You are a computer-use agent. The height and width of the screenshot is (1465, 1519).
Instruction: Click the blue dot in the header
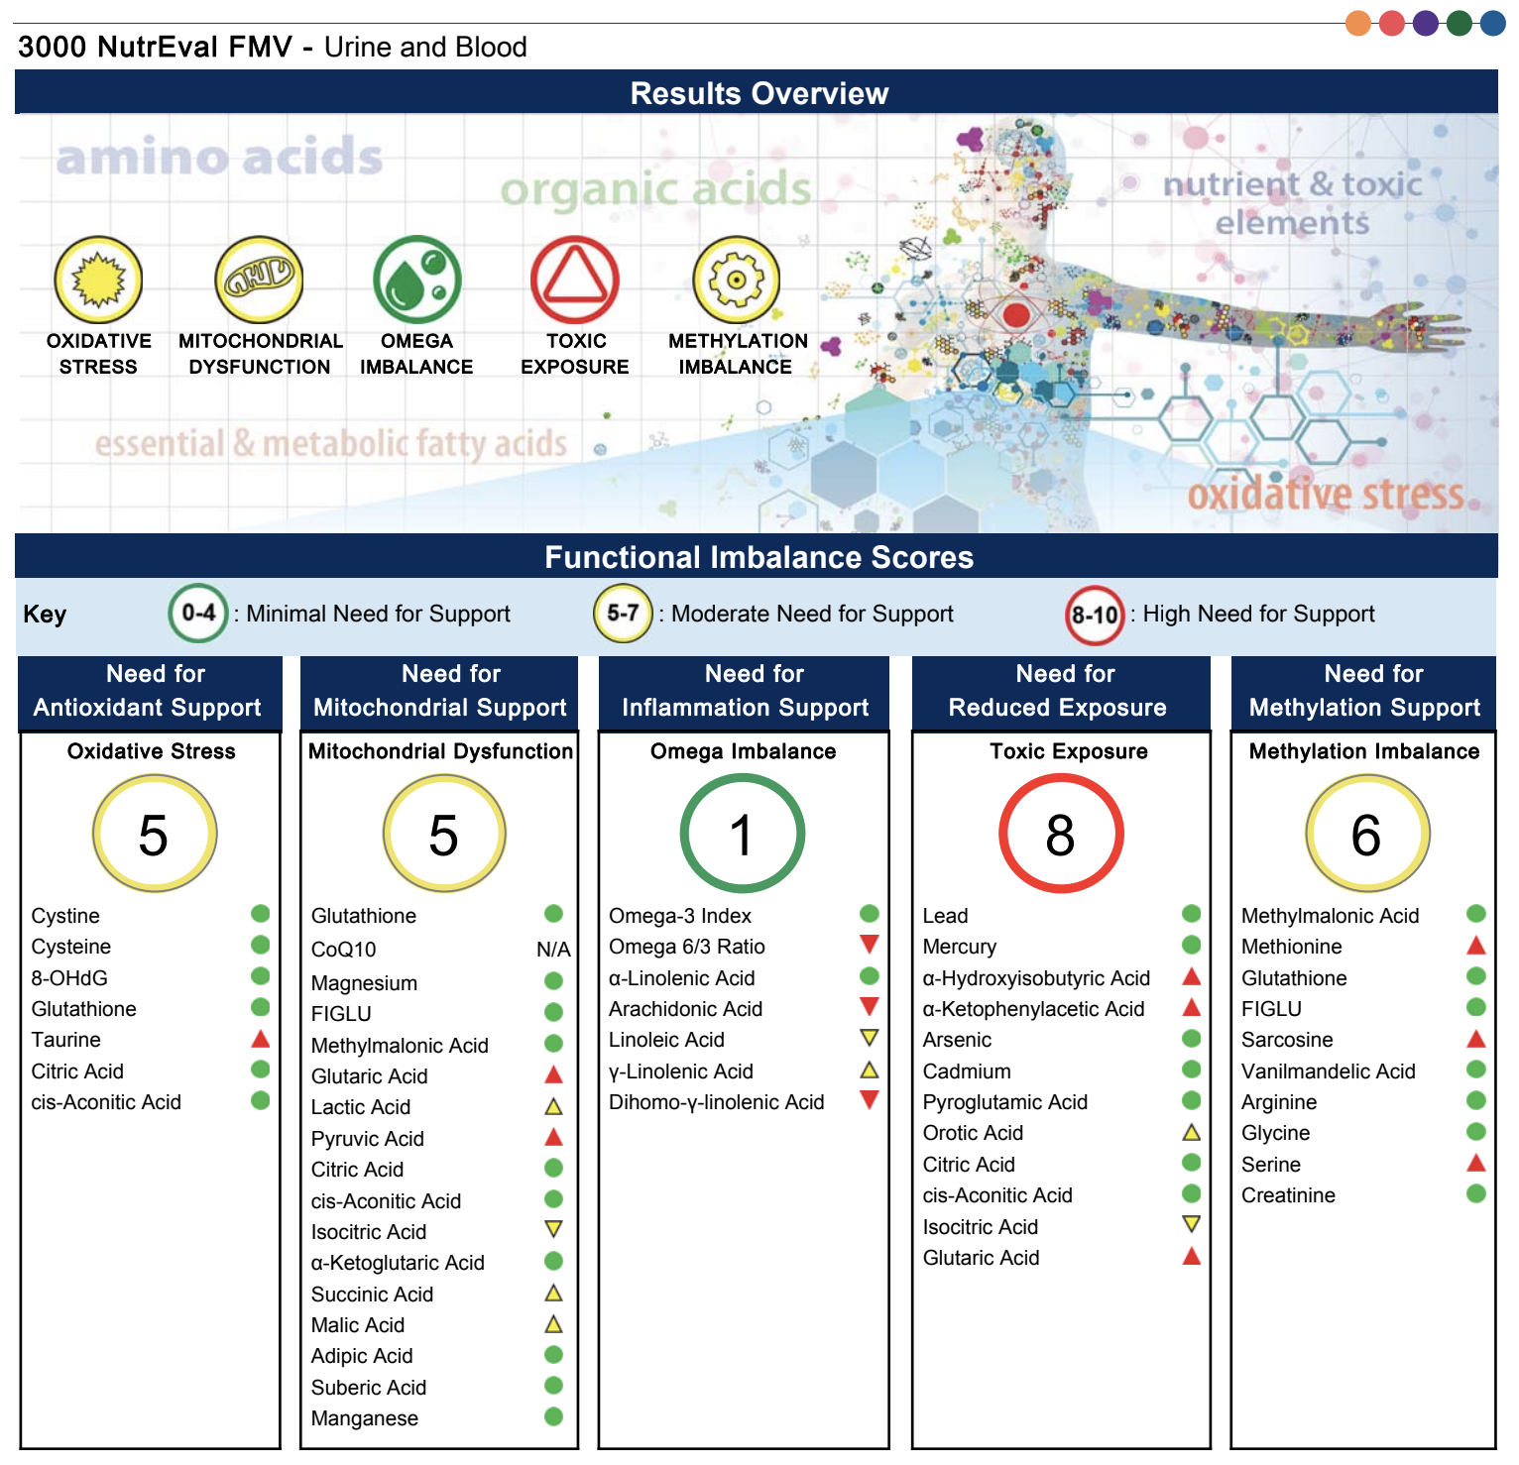click(x=1493, y=23)
